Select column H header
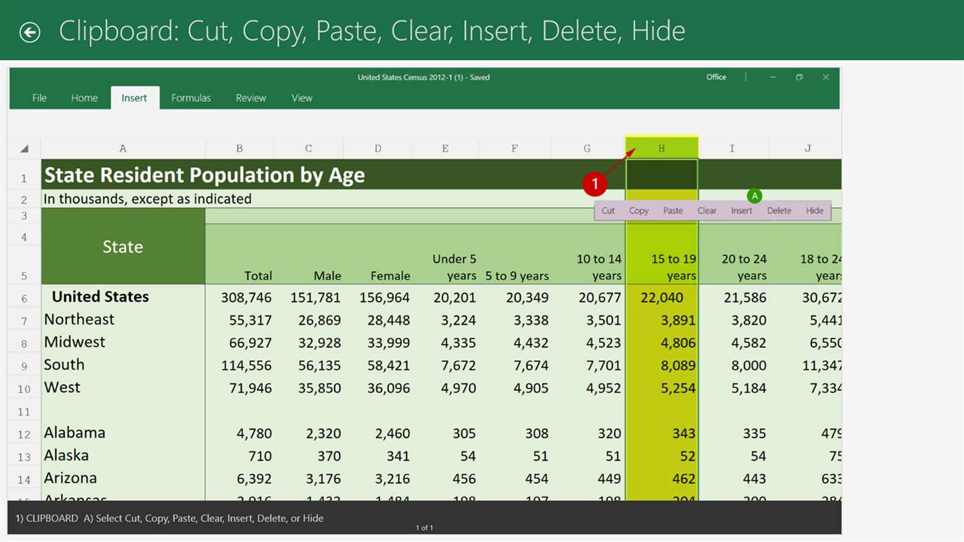This screenshot has width=964, height=542. pos(661,149)
